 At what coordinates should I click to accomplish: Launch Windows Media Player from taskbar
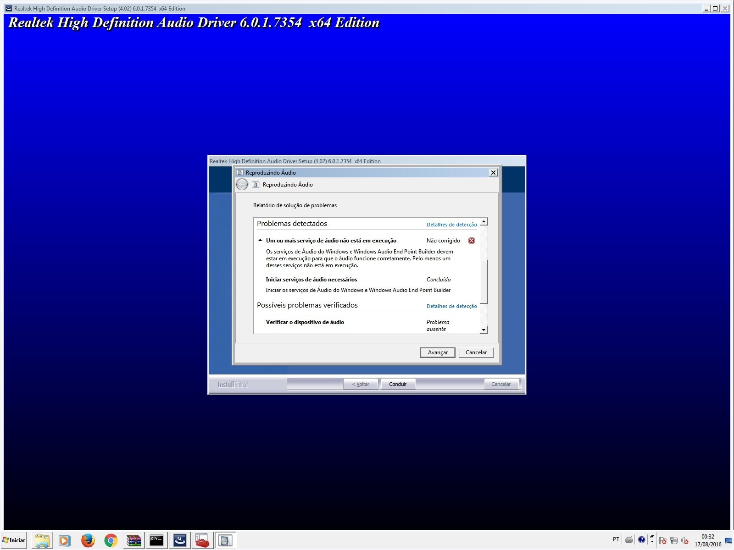pos(65,540)
